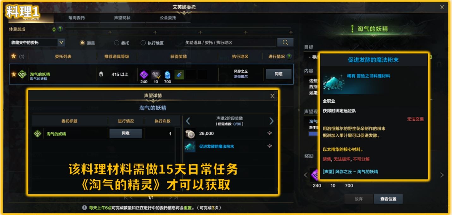Go to previous reputation stage reward arrow
This screenshot has width=452, height=215.
(188, 121)
